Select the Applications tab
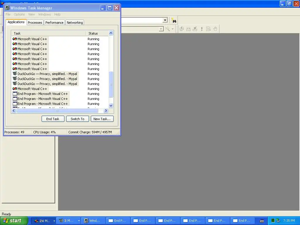300x225 pixels. coord(16,22)
